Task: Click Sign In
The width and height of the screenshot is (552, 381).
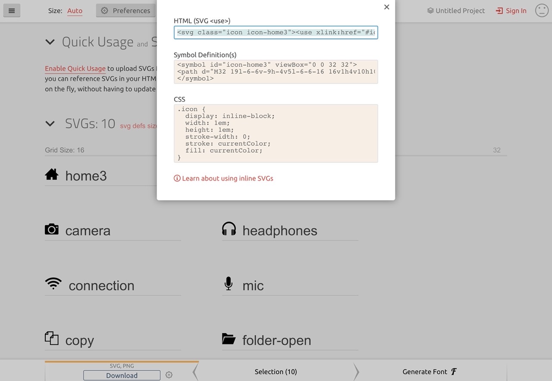Action: click(x=511, y=11)
